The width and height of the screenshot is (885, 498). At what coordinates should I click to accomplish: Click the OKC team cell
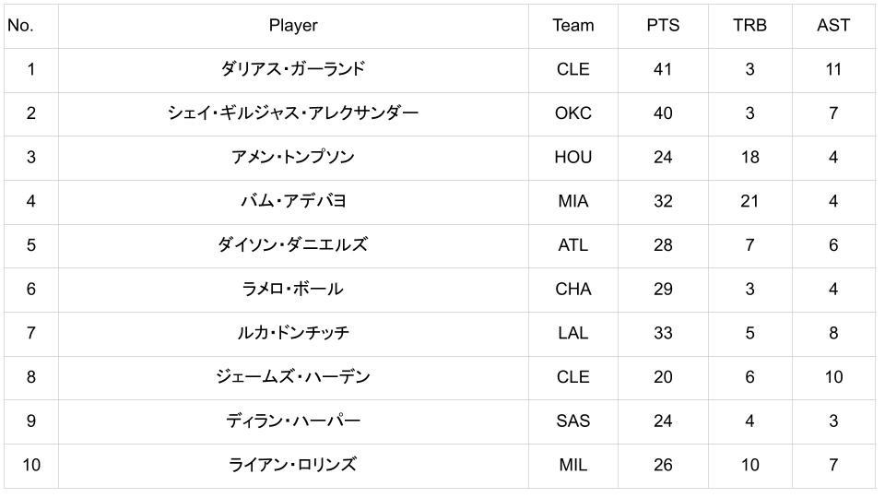coord(573,113)
